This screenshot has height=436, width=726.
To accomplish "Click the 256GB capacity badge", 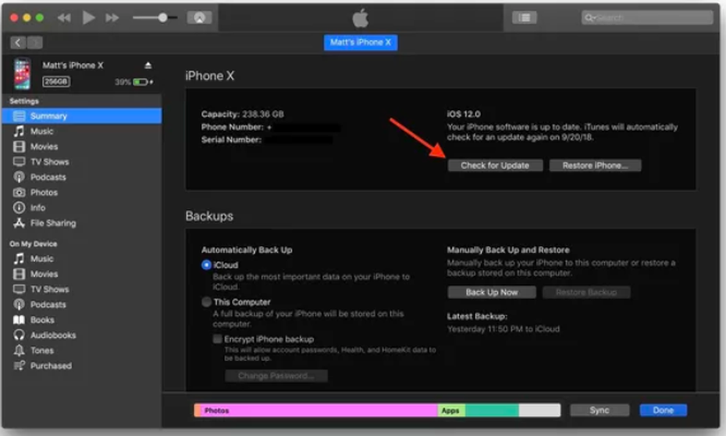I will pos(56,81).
